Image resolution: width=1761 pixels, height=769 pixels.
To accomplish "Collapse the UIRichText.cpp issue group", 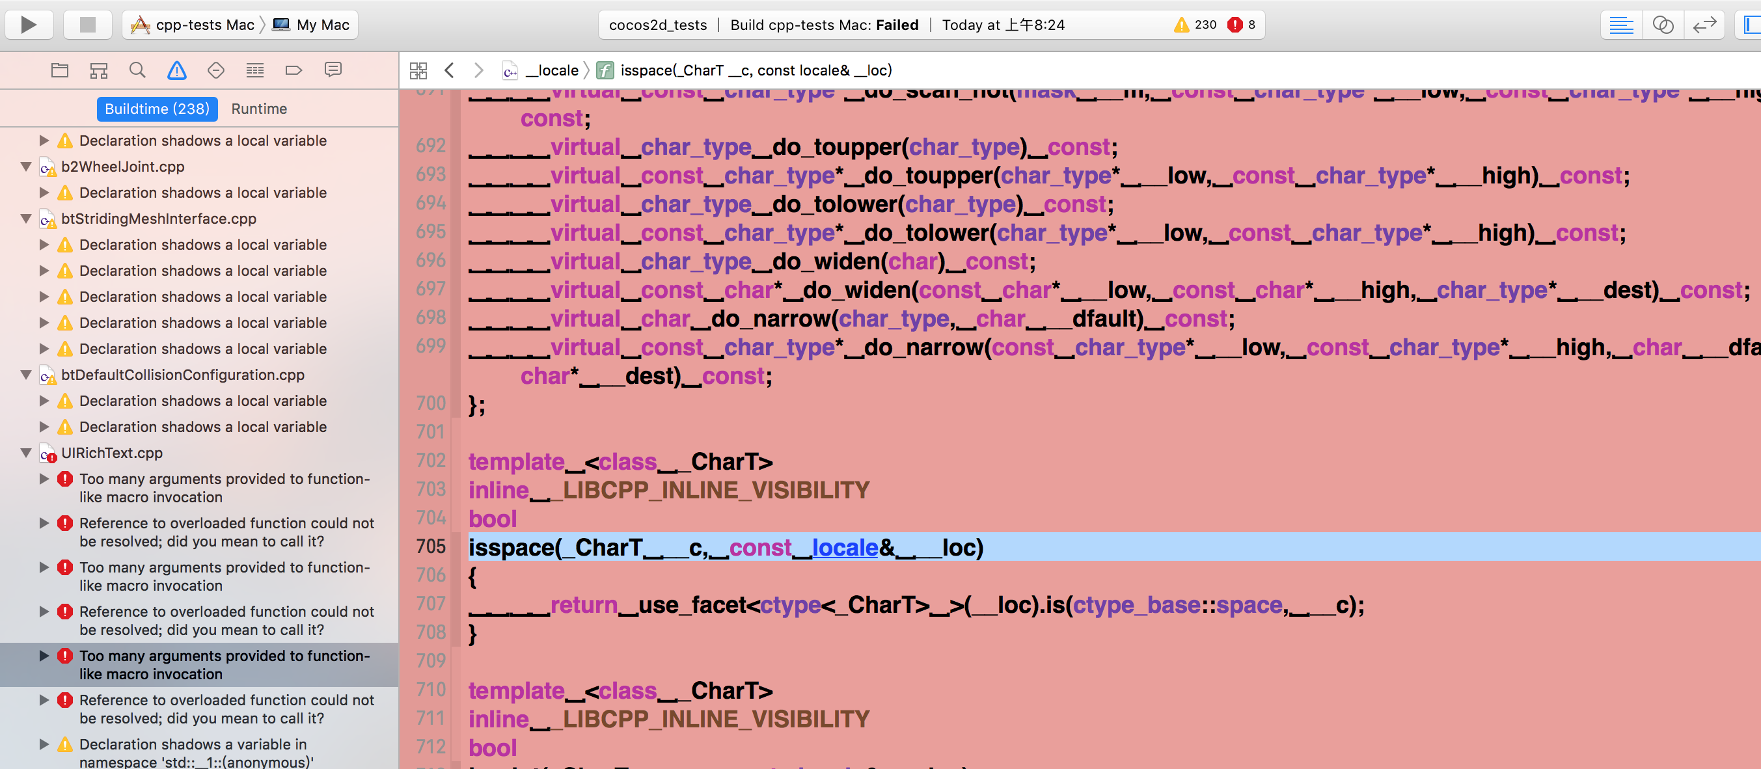I will click(26, 453).
